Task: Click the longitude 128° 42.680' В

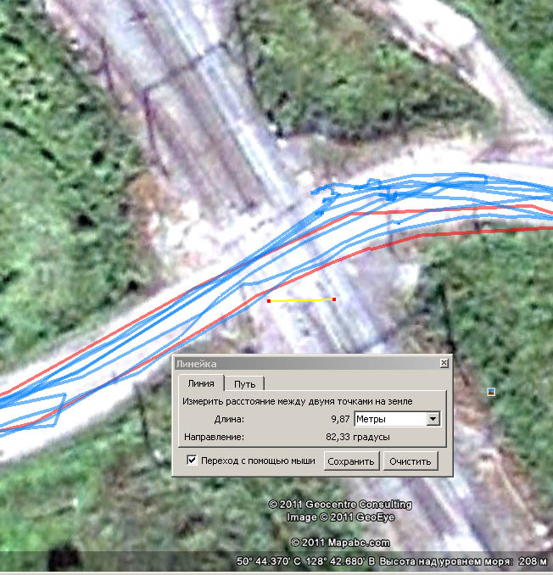Action: tap(341, 561)
